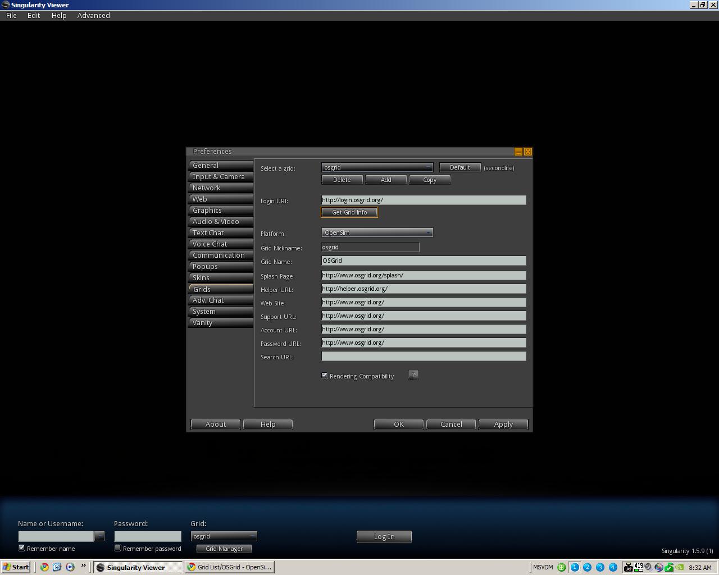719x575 pixels.
Task: Toggle the Rendering Compatibility checkbox
Action: (x=325, y=375)
